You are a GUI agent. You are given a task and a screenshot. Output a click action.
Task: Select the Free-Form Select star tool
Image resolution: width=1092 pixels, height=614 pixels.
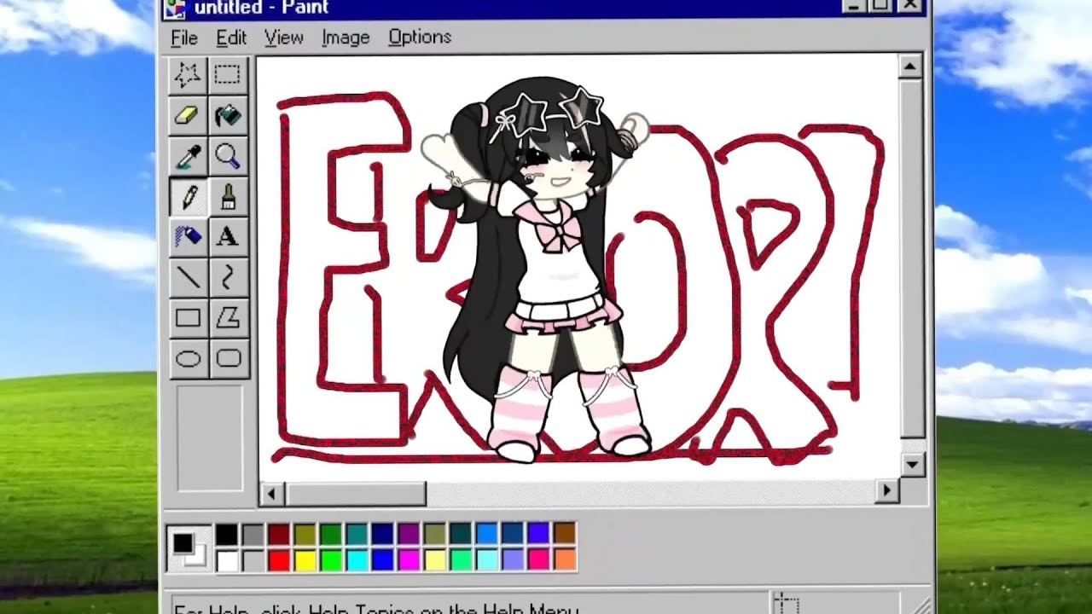(188, 75)
